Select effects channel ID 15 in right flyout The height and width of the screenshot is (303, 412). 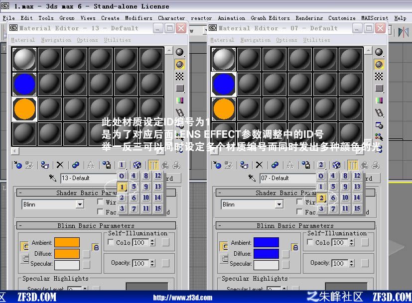tap(357, 208)
